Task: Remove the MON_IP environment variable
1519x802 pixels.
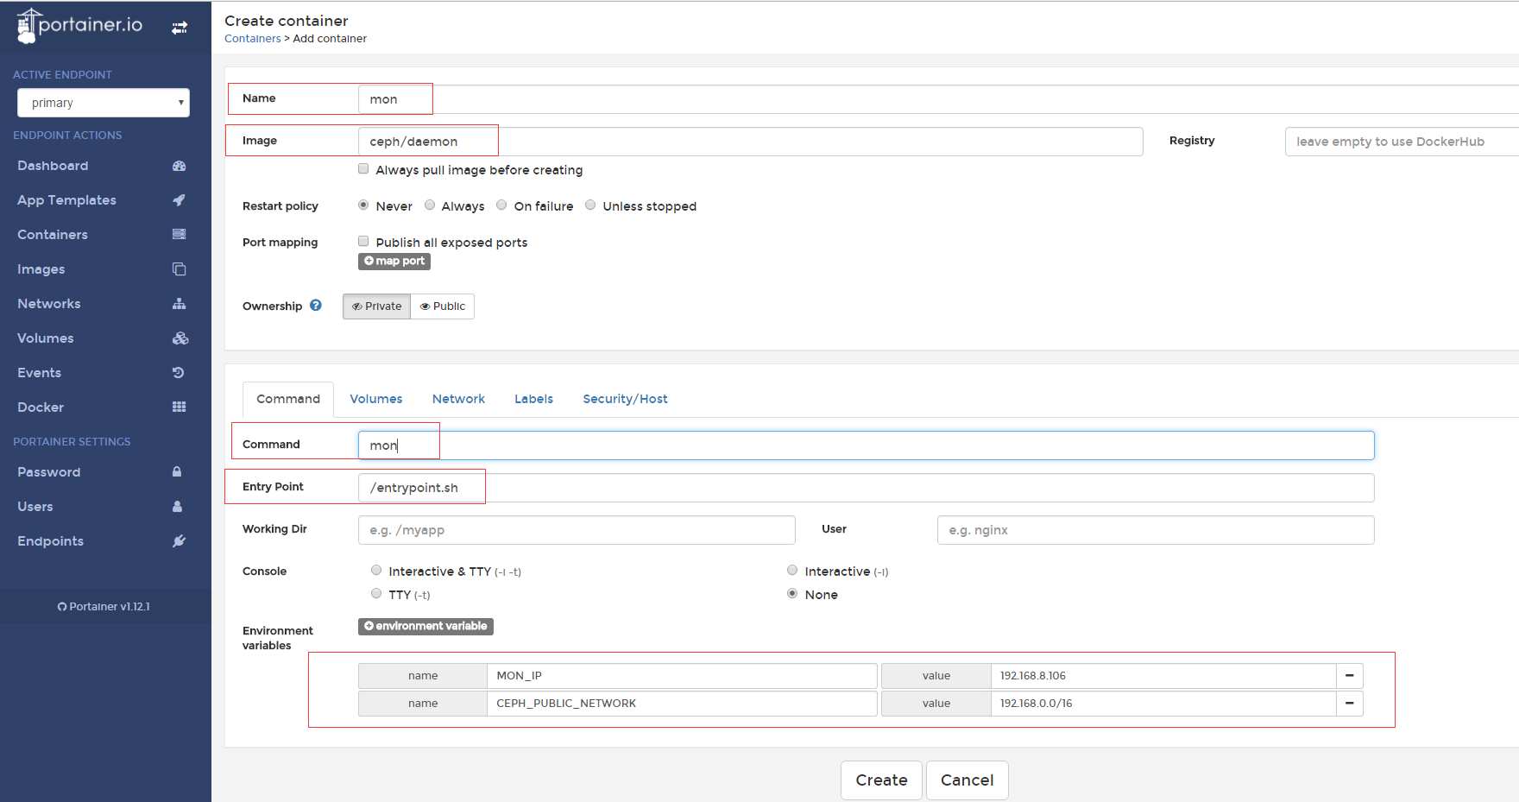Action: 1349,676
